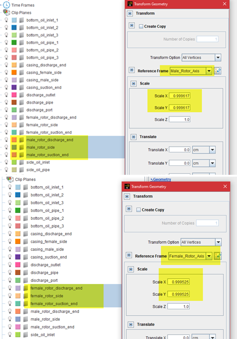Open Transform Option dropdown in upper dialog

point(218,57)
